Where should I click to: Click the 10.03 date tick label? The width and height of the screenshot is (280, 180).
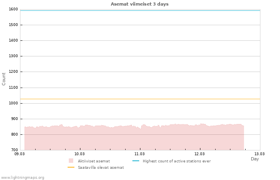80,154
